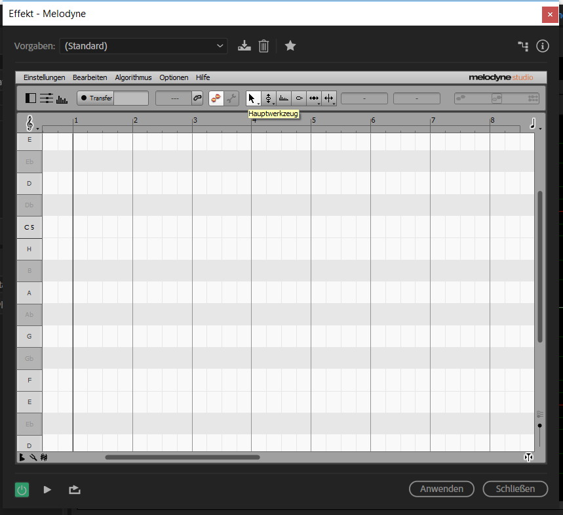Viewport: 563px width, 515px height.
Task: Click bar 1 in the ruler
Action: point(76,121)
